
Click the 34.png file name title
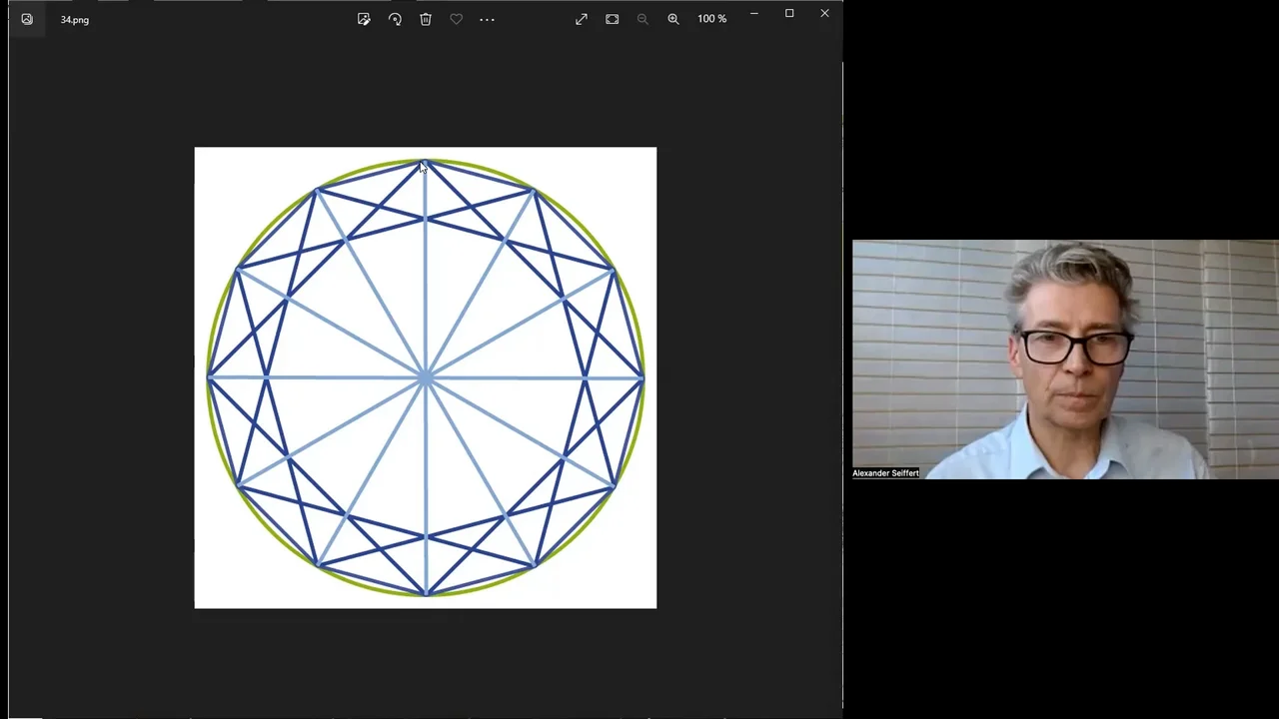pos(75,20)
